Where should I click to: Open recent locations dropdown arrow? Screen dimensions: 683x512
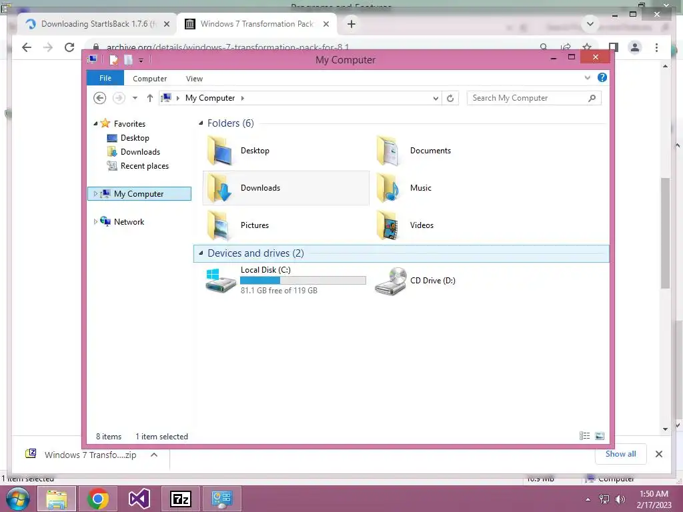click(135, 98)
